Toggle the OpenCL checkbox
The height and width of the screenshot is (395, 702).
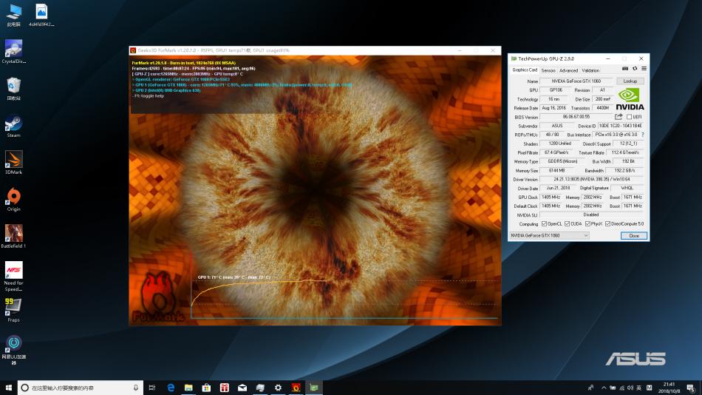tap(545, 223)
